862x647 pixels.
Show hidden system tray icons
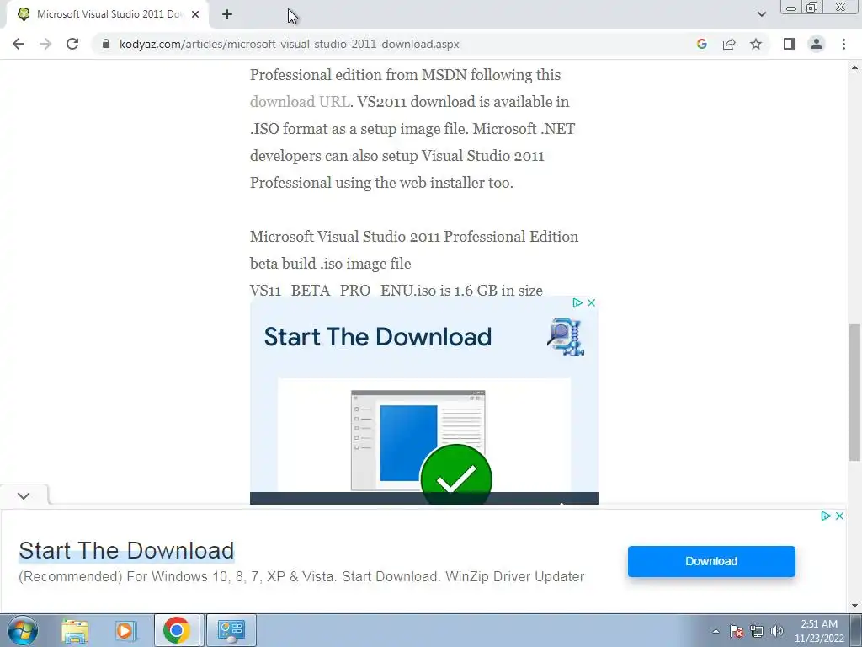(716, 631)
